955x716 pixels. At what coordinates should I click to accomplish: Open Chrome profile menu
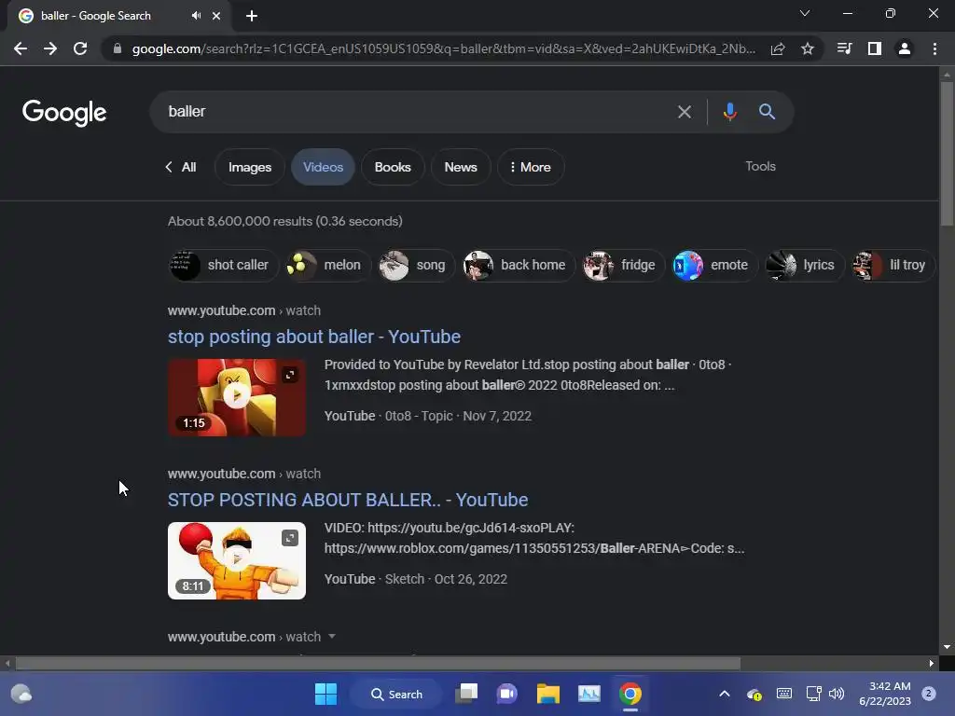905,48
